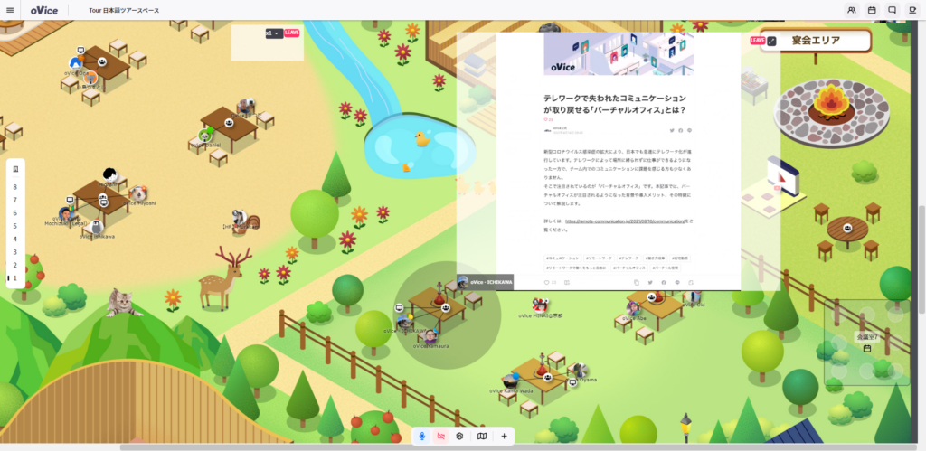Click the oVice - ICHIKAWA presenter label
Image resolution: width=926 pixels, height=451 pixels.
[485, 283]
